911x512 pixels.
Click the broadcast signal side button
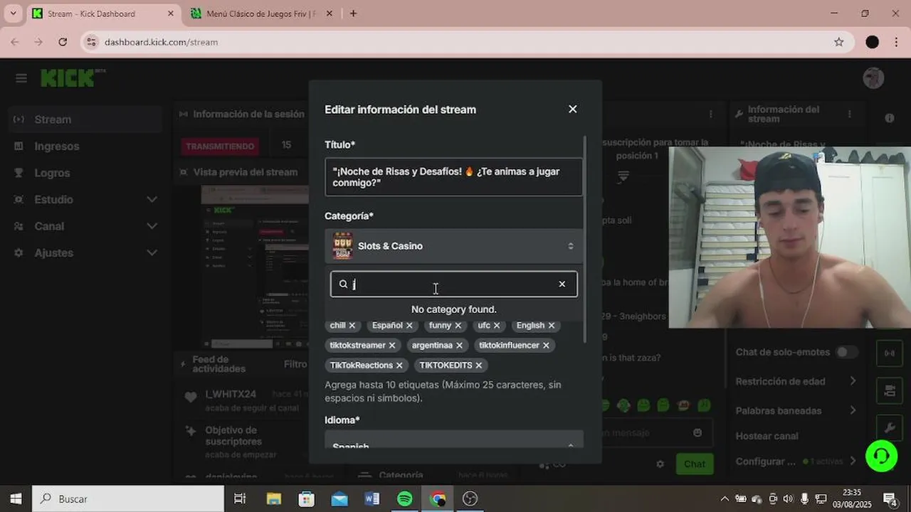coord(890,353)
